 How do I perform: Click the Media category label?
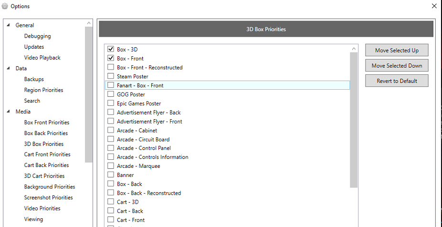point(23,112)
